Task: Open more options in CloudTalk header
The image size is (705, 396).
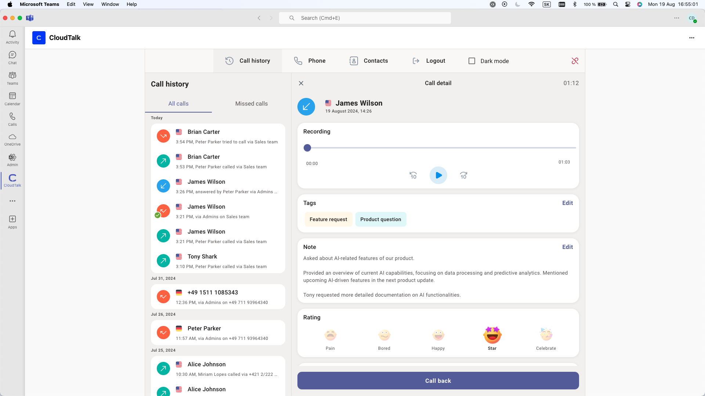Action: tap(691, 38)
